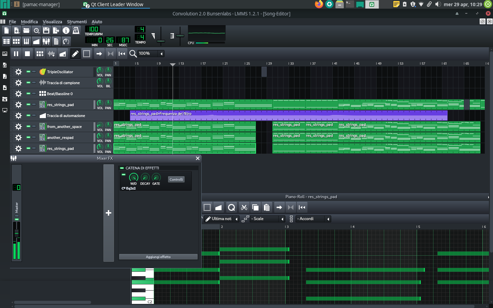Screen dimensions: 493x308
Task: Add an automation track in Song-Editor
Action: tap(63, 54)
